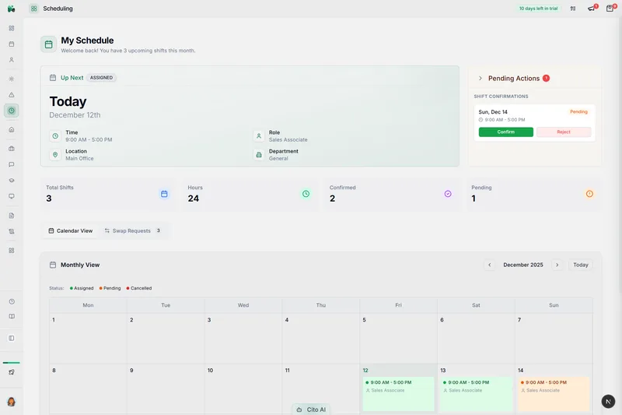Click the blue calendar icon in Total Shifts

164,194
